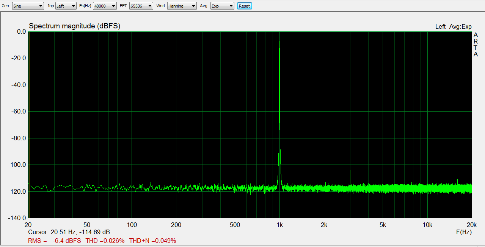Click the -140.0 y-axis label
Image resolution: width=485 pixels, height=247 pixels.
pos(17,218)
